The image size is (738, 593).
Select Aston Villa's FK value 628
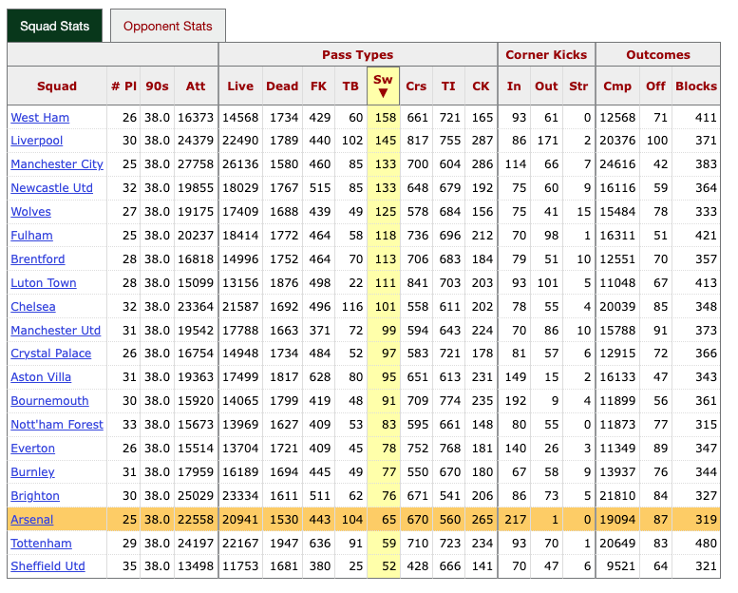[x=319, y=377]
